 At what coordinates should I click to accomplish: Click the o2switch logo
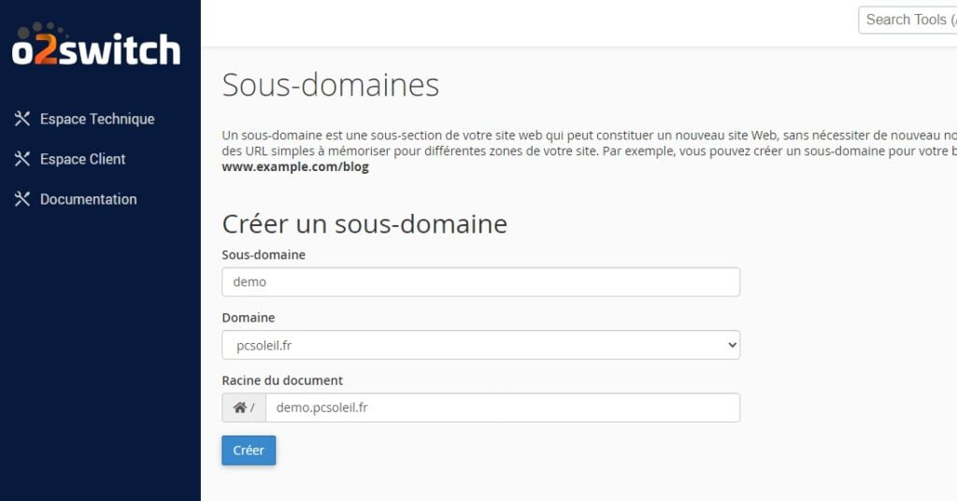96,45
